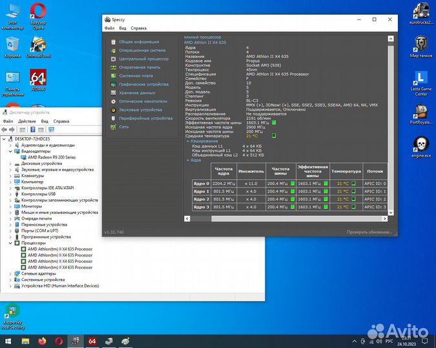The width and height of the screenshot is (436, 348).
Task: Open Kaspersky Total Security desktop shortcut
Action: [12, 316]
